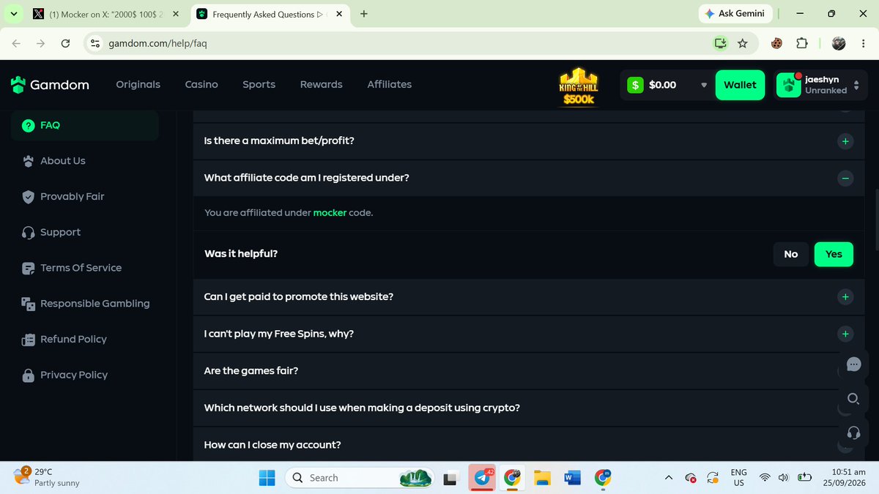Viewport: 879px width, 494px height.
Task: Open the jaeshyn profile avatar
Action: (789, 85)
